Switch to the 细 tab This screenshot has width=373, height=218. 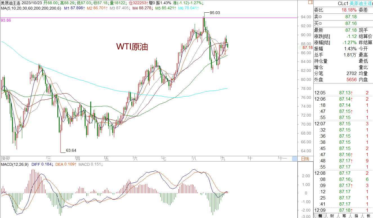pyautogui.click(x=320, y=215)
